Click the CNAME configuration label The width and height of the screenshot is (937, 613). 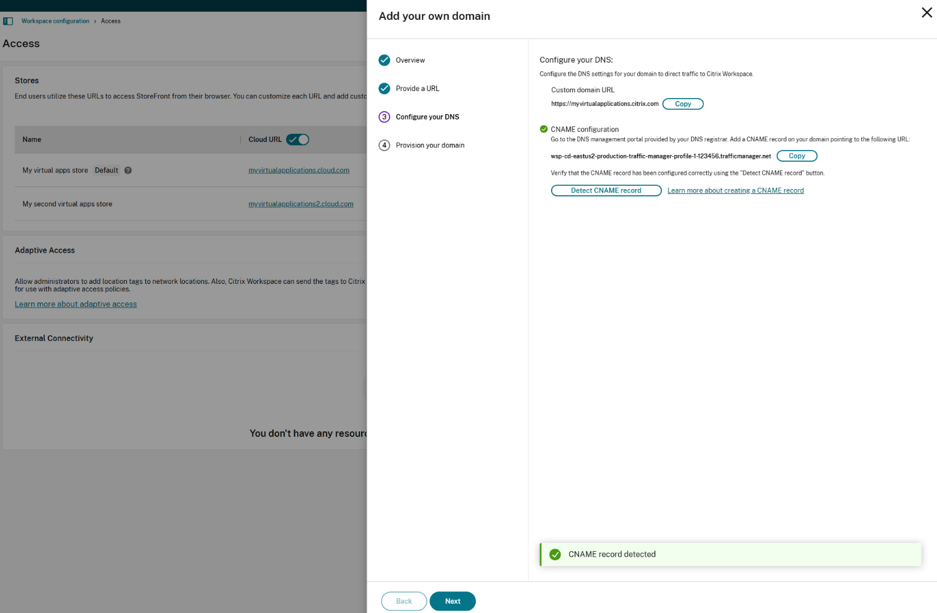585,130
